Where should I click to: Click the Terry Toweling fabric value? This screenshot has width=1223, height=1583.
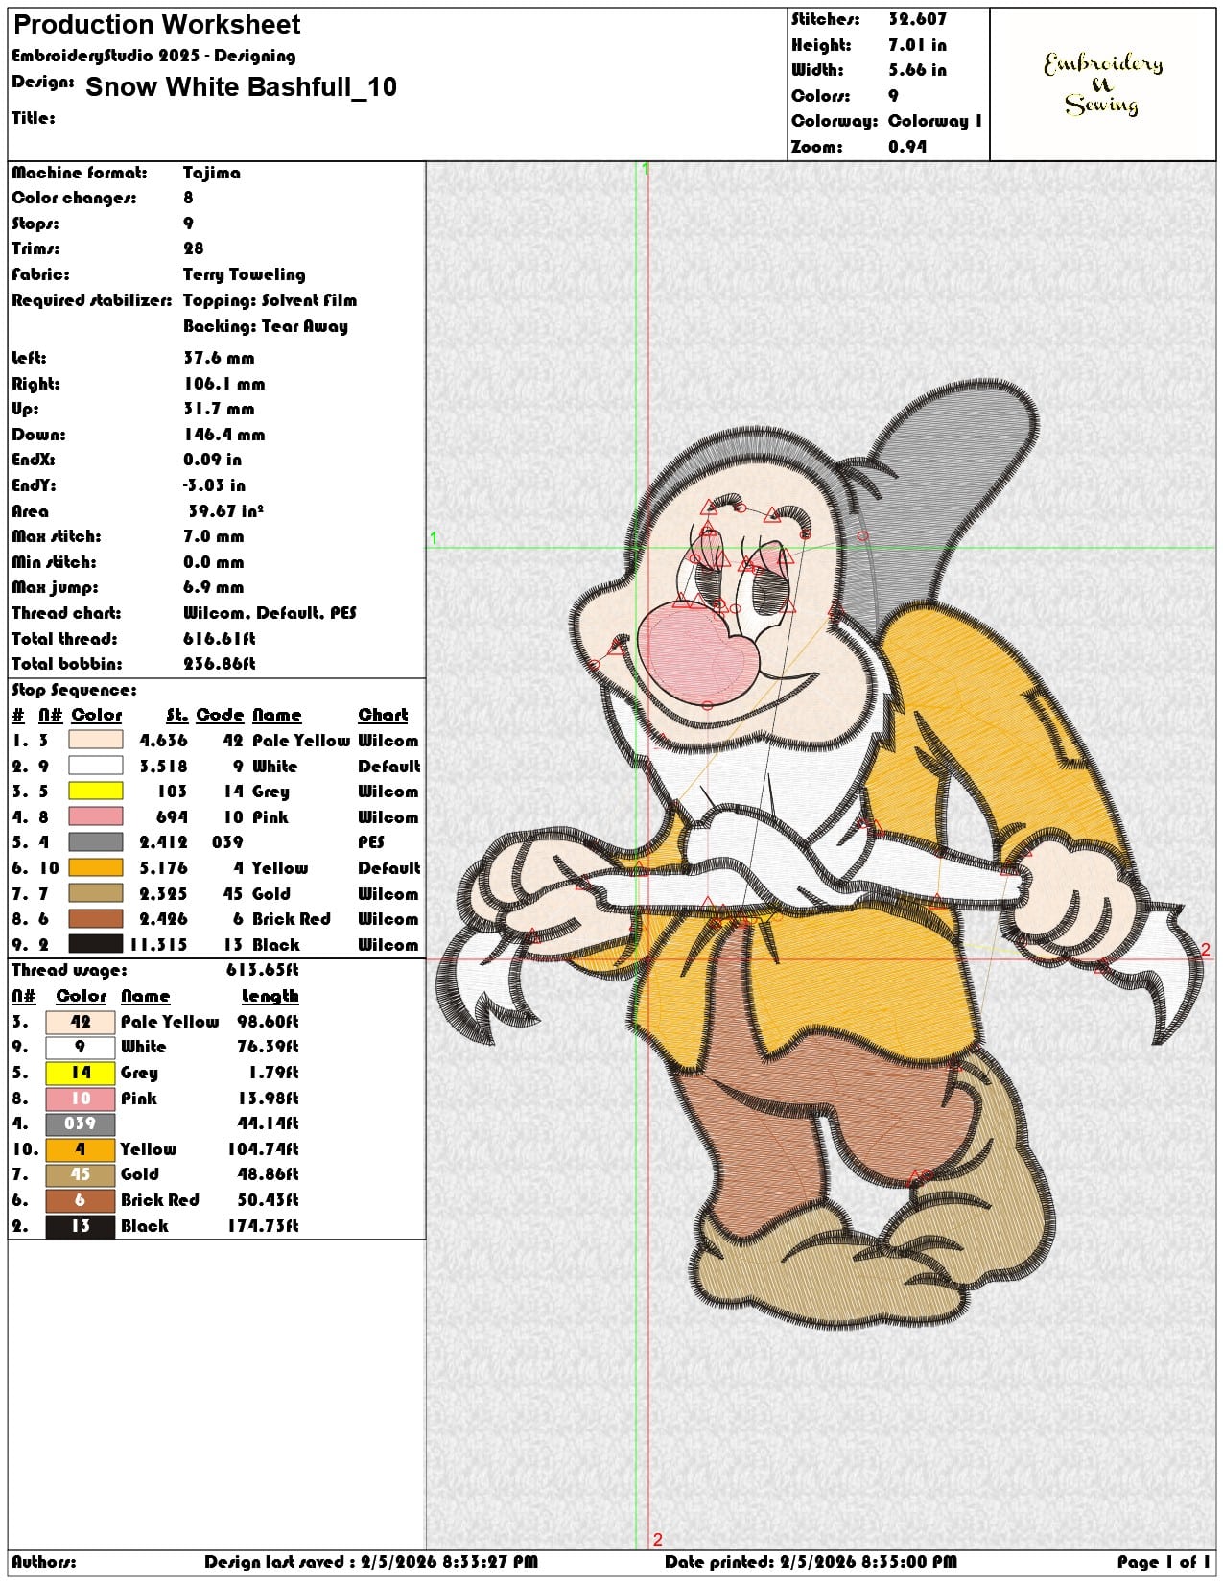245,274
